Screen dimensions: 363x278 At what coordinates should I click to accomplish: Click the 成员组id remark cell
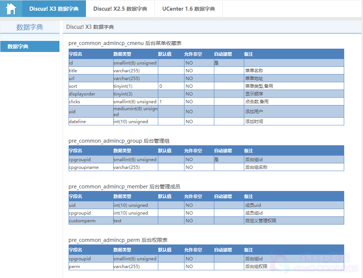[x=294, y=213]
